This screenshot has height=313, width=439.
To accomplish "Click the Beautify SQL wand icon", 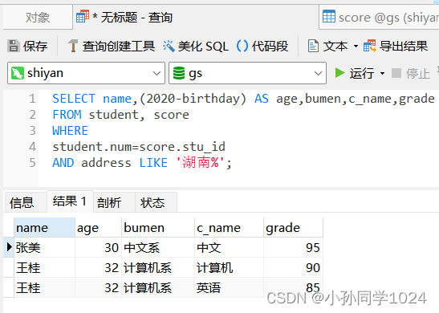I will tap(169, 46).
